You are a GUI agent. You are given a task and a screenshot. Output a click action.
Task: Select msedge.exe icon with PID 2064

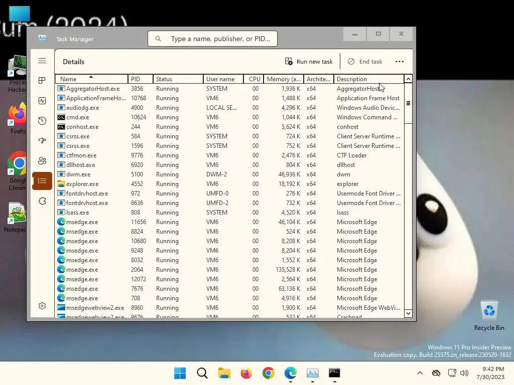click(x=61, y=269)
